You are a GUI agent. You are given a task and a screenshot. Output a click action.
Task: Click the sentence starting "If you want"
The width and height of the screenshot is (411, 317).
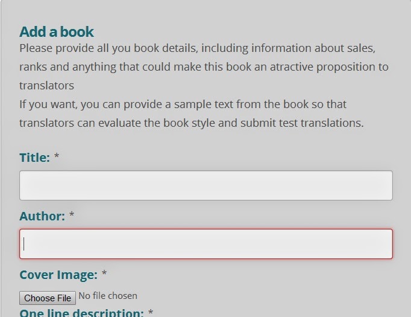192,114
